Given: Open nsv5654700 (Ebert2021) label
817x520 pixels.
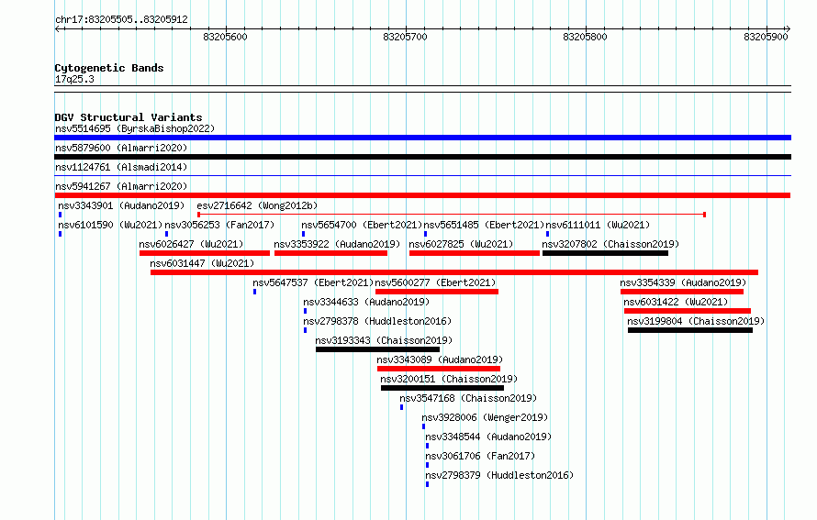Looking at the screenshot, I should point(362,225).
